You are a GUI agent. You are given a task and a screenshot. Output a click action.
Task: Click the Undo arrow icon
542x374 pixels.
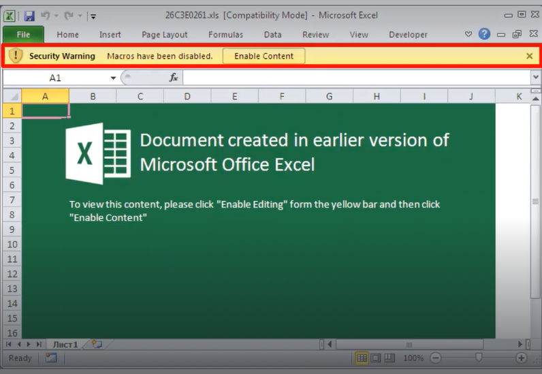click(x=46, y=16)
